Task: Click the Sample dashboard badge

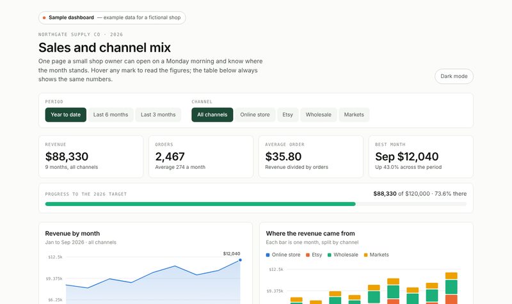Action: [x=112, y=18]
